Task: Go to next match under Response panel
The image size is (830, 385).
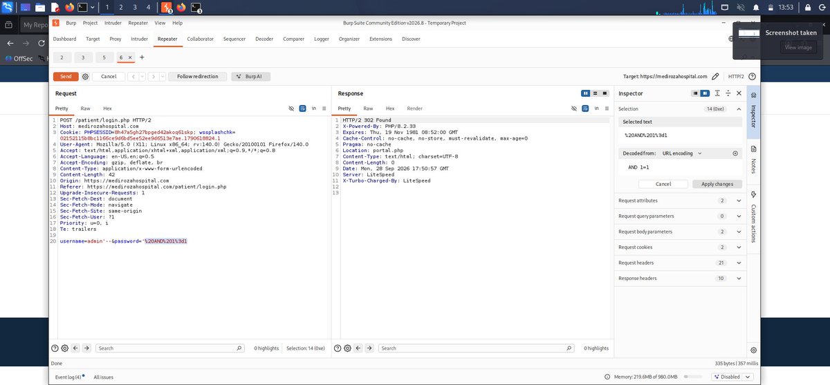Action: 369,348
